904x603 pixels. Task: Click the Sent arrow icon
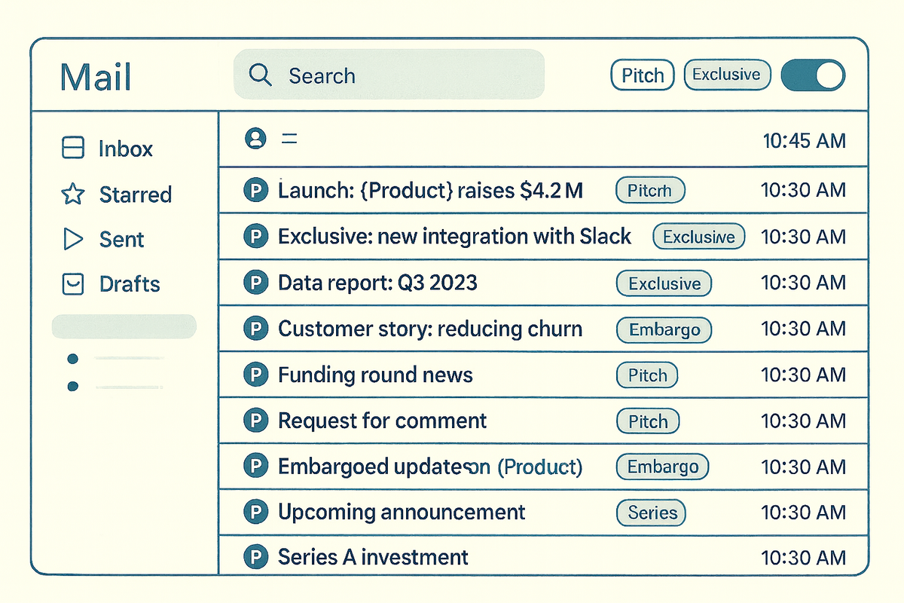pyautogui.click(x=72, y=240)
